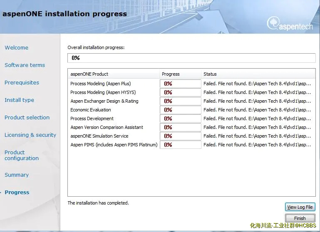Click the Aspen Plus progress bar

(181, 84)
